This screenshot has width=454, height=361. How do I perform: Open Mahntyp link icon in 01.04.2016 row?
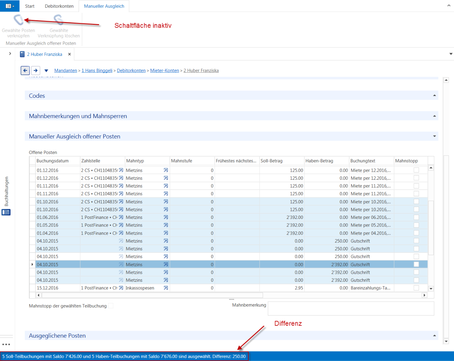coord(166,233)
